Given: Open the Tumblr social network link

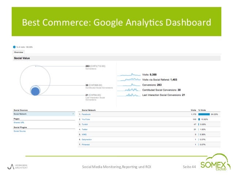Looking at the screenshot, I should coord(85,124).
